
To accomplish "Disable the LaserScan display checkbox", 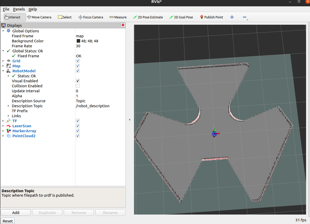I will click(78, 126).
